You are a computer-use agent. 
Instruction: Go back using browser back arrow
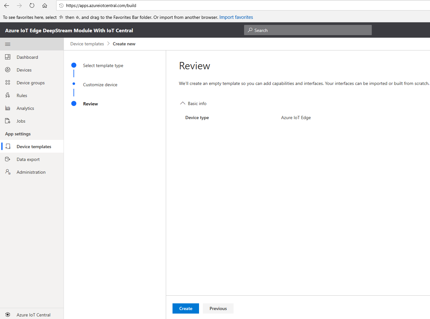coord(6,5)
